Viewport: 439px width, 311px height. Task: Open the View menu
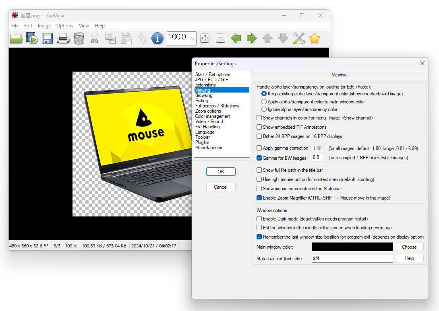84,25
